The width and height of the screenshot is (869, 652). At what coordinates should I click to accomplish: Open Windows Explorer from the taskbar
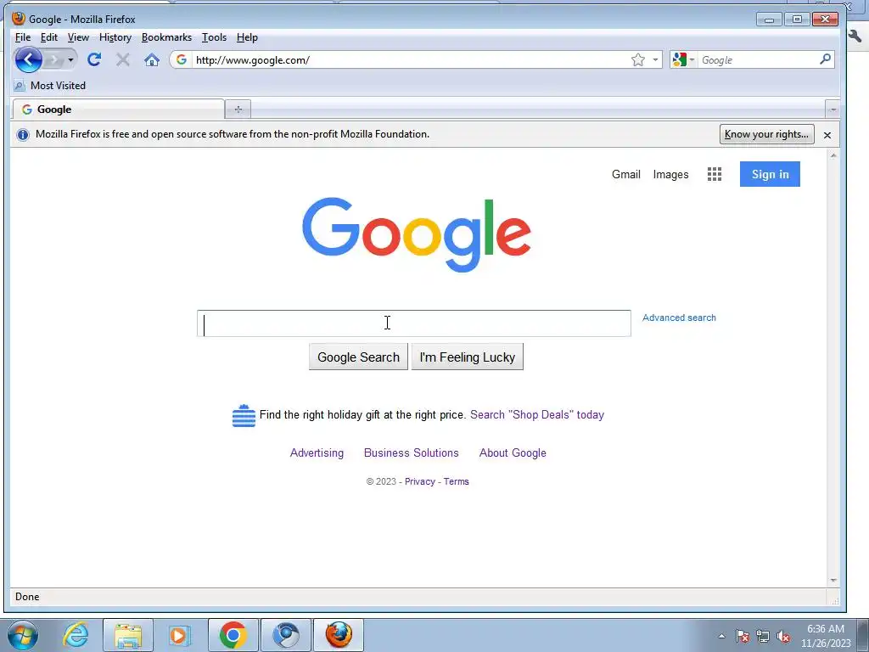(128, 635)
